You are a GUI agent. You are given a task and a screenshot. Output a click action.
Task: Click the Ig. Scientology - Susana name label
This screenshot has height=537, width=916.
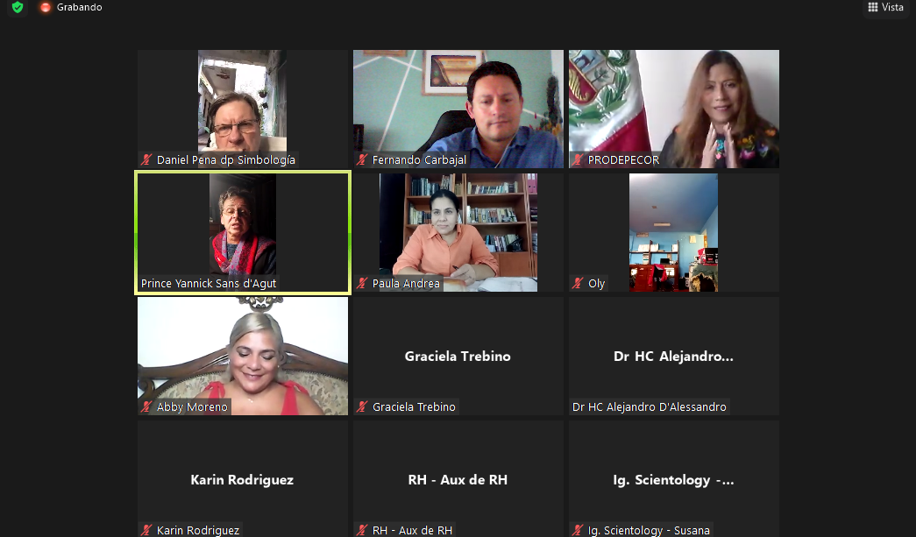tap(649, 530)
